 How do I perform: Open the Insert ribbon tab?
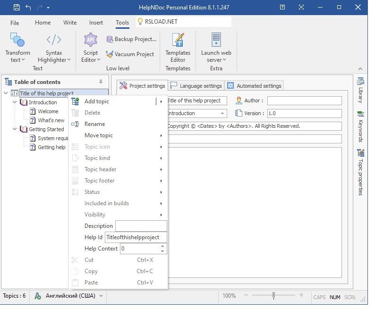pos(96,23)
